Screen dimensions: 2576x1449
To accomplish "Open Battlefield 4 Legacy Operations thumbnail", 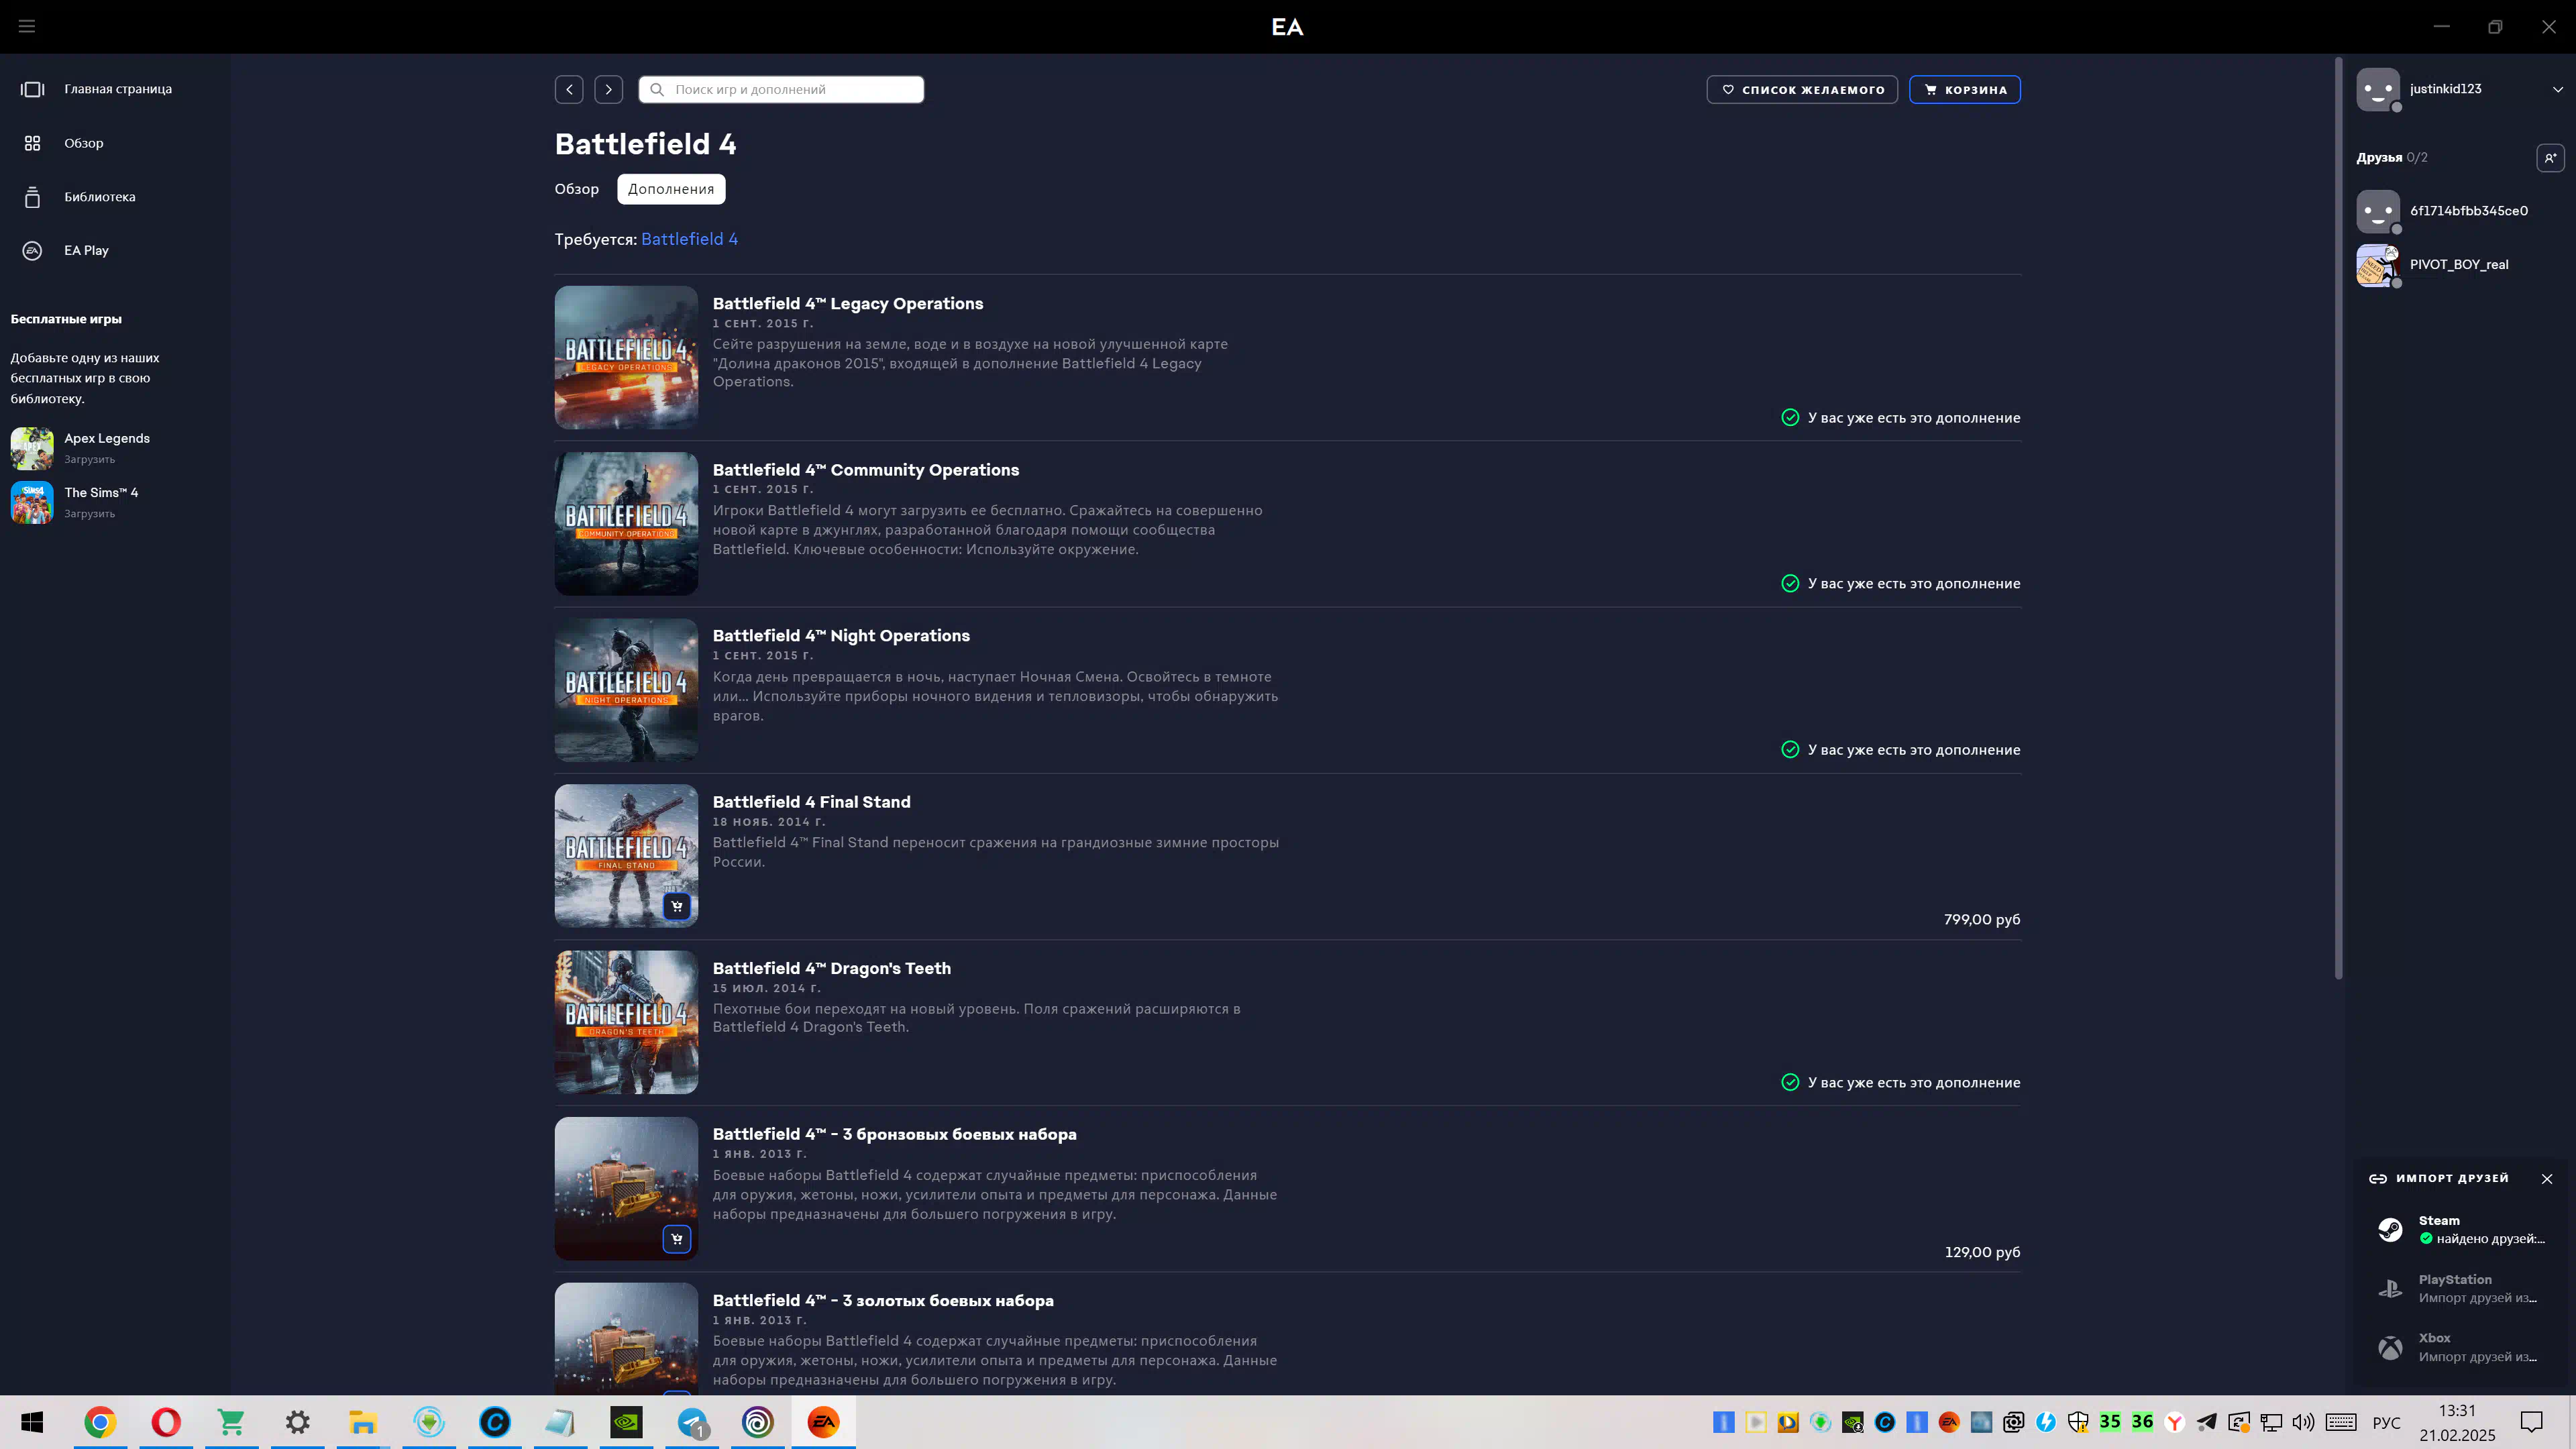I will click(626, 357).
